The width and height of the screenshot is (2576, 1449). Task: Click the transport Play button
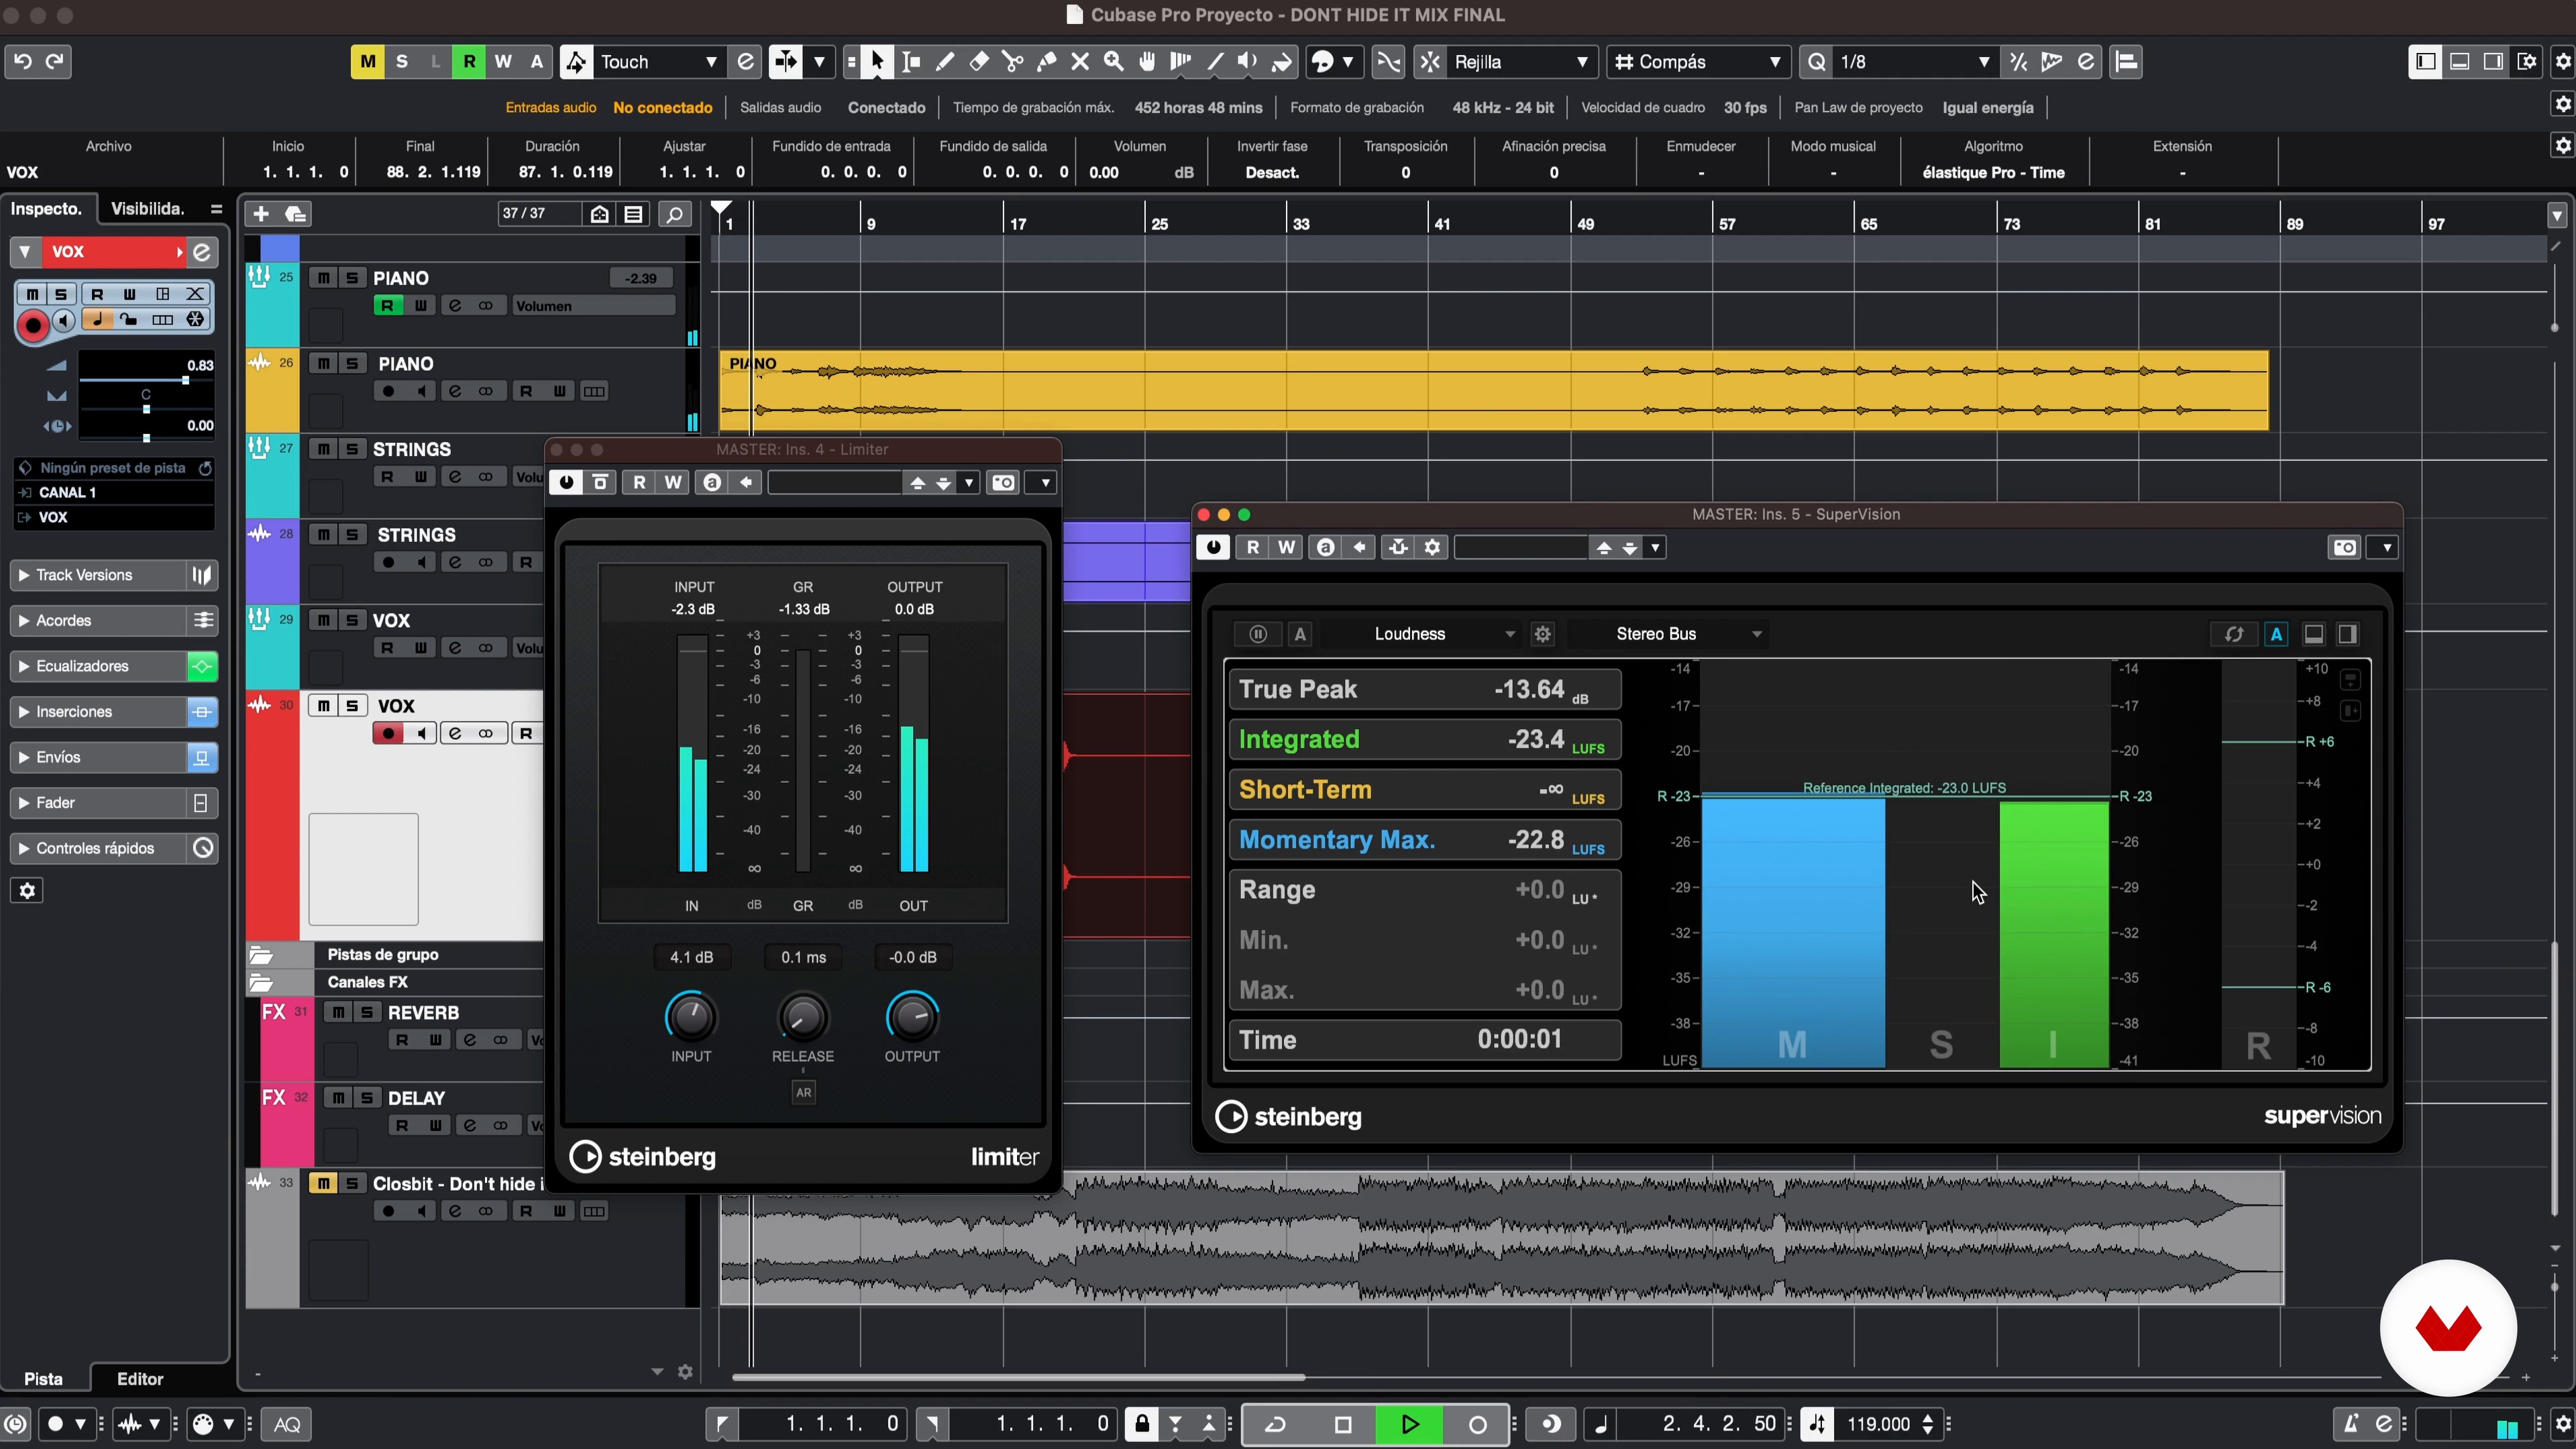coord(1409,1424)
